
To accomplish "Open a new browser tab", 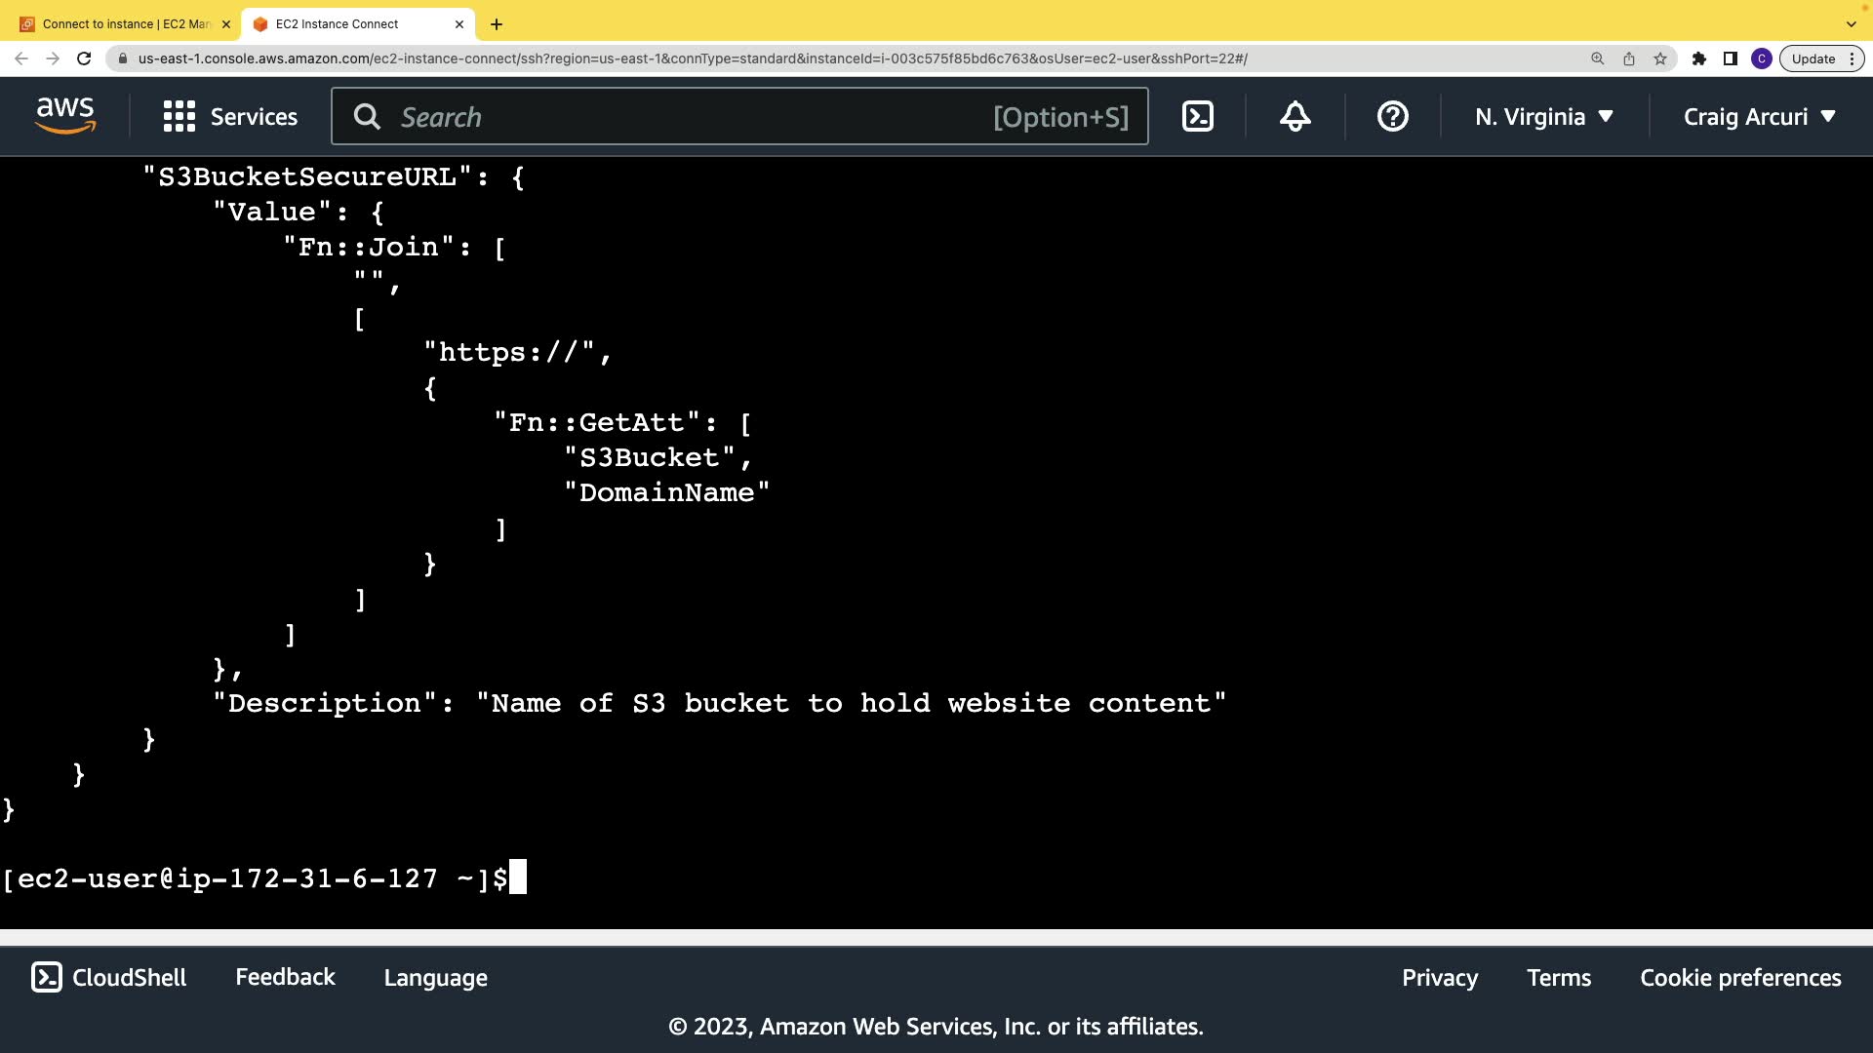I will point(497,24).
